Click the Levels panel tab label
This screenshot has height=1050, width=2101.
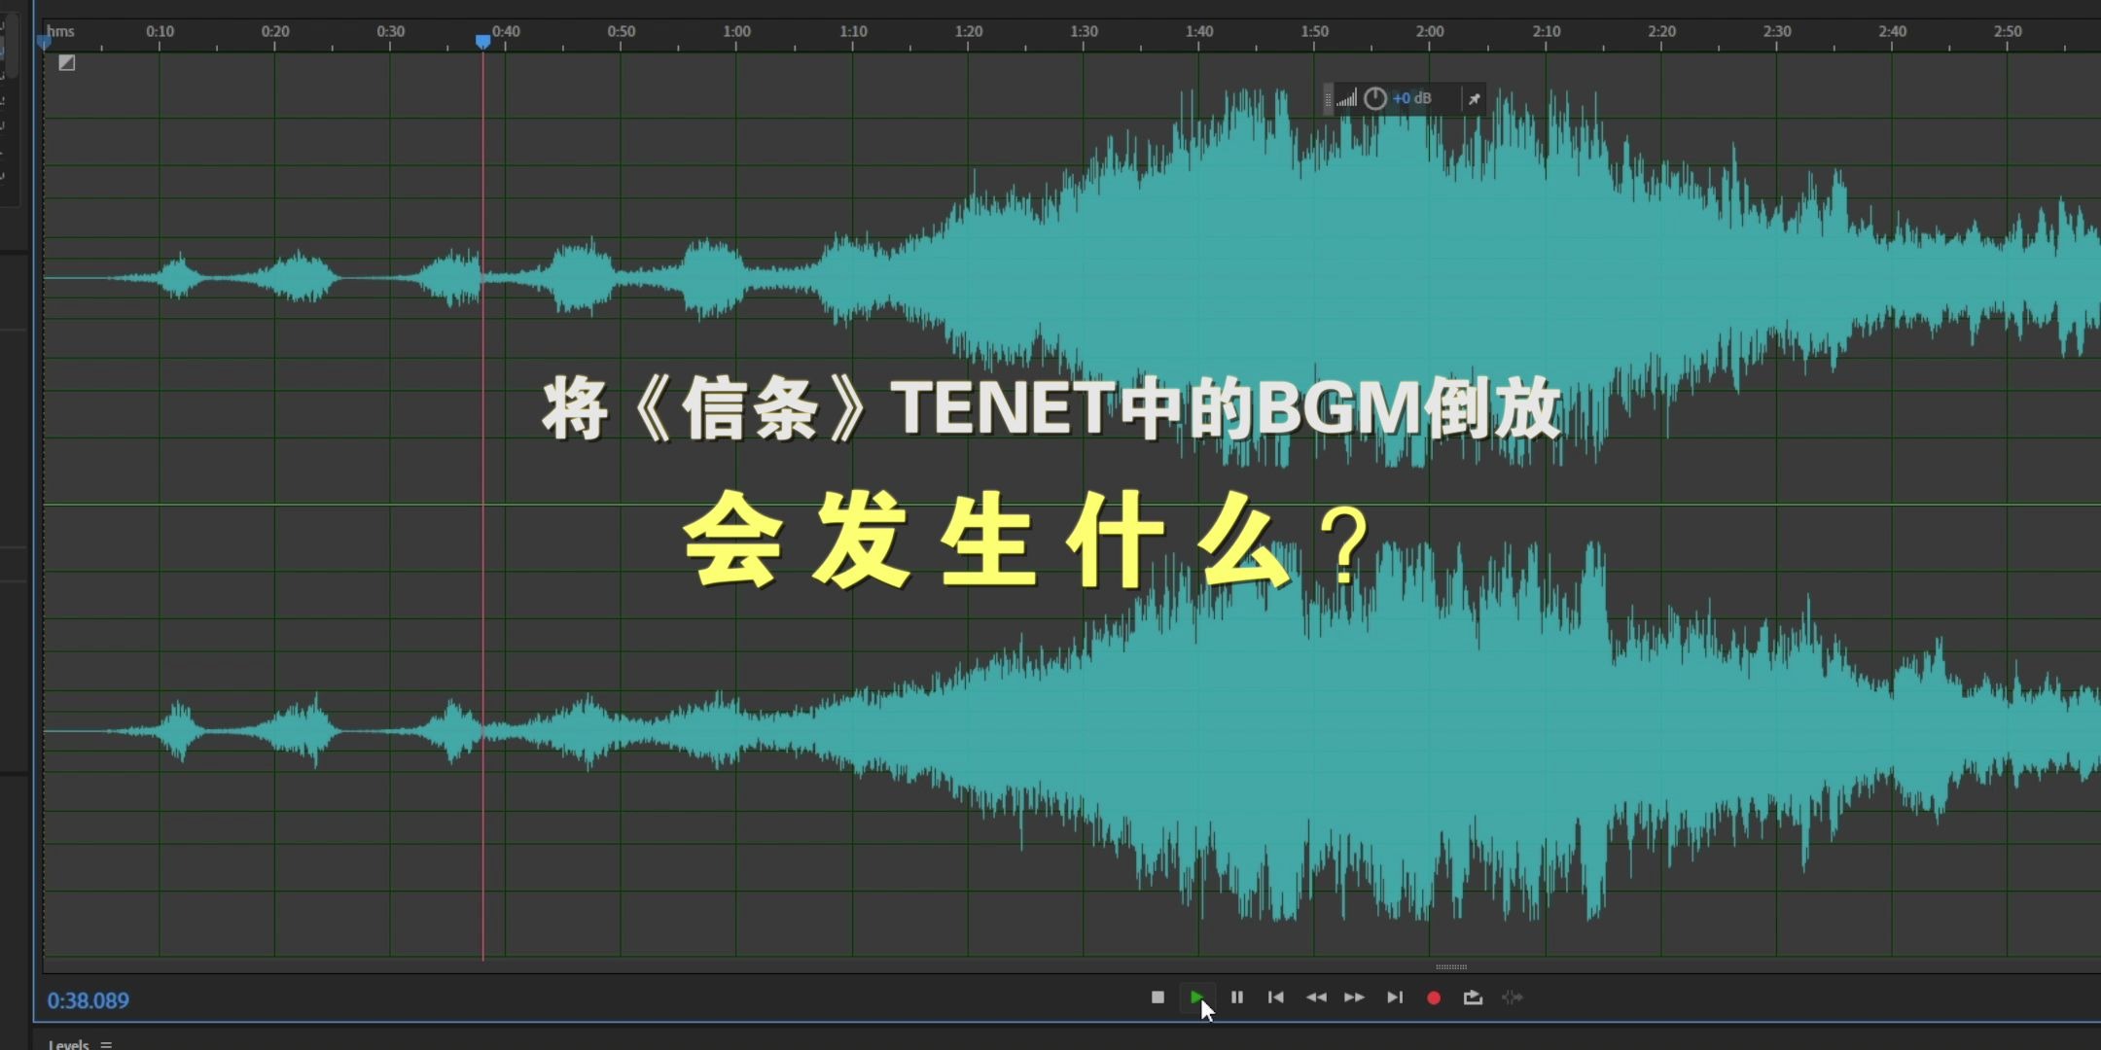[69, 1044]
